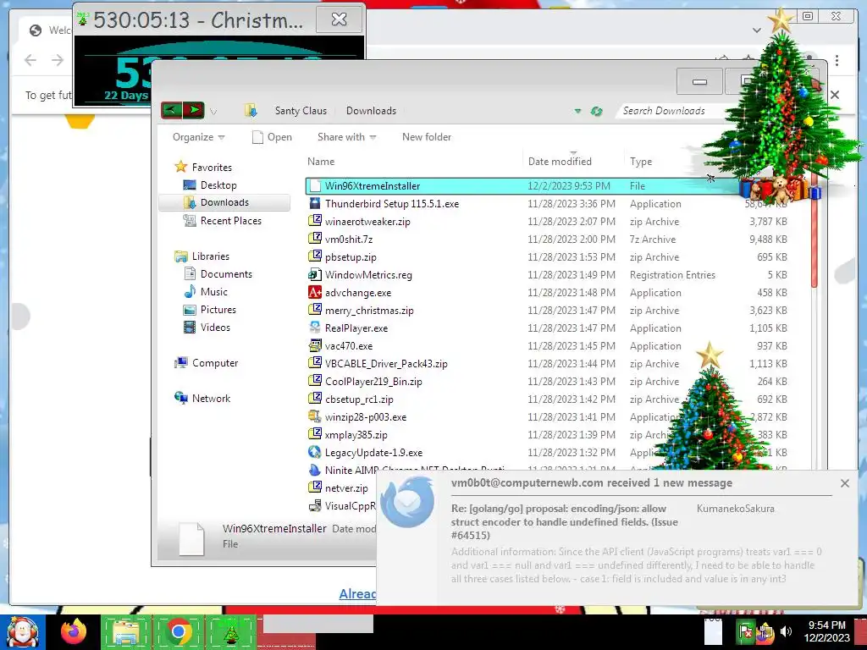Click the RealPlayer.exe icon
Image resolution: width=867 pixels, height=650 pixels.
coord(315,328)
